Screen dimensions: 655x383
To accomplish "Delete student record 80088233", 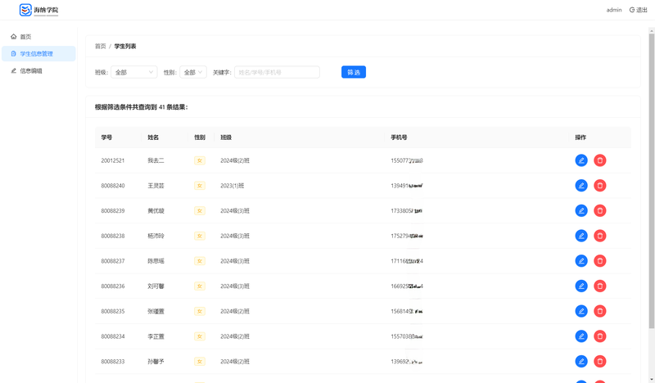I will tap(600, 361).
